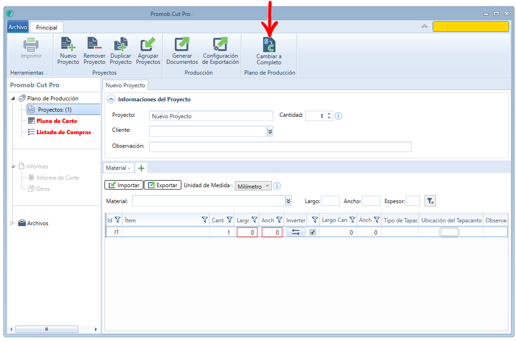Click the left panel scroll left arrow
The height and width of the screenshot is (342, 516).
(11, 329)
